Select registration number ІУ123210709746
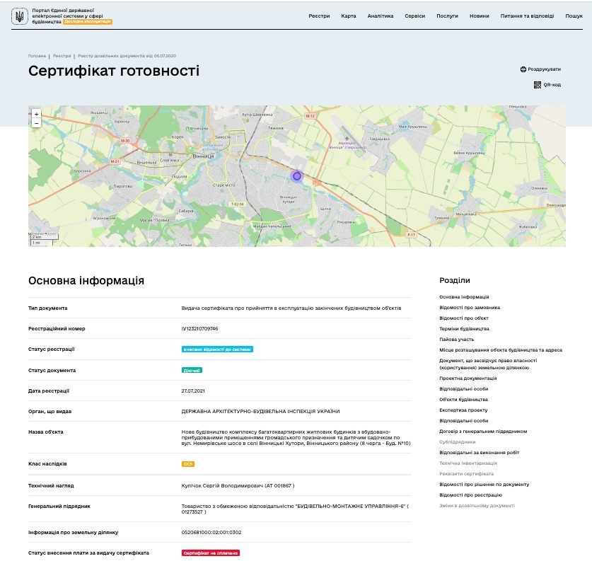 (x=199, y=328)
